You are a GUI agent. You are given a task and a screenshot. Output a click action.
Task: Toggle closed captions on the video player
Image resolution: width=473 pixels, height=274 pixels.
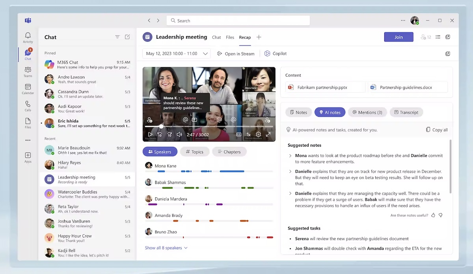point(238,134)
